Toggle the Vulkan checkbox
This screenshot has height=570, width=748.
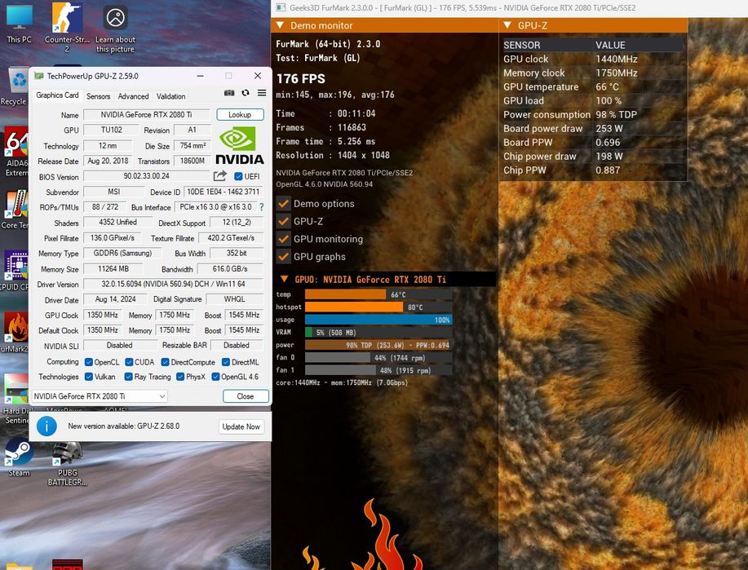coord(89,377)
